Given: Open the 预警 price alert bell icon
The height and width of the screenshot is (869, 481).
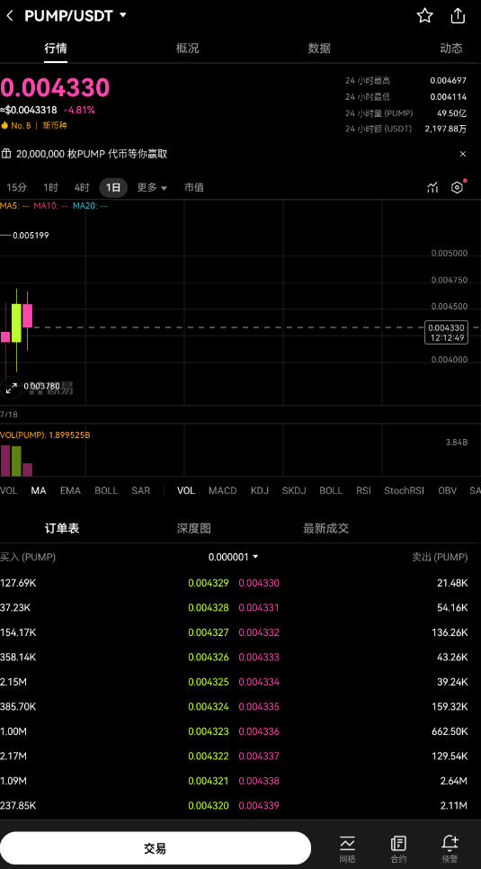Looking at the screenshot, I should (450, 848).
